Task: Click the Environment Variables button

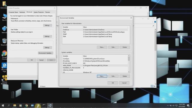Action: pyautogui.click(x=46, y=53)
